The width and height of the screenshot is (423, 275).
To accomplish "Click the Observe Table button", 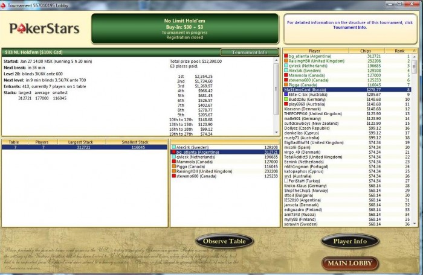I will tap(224, 241).
